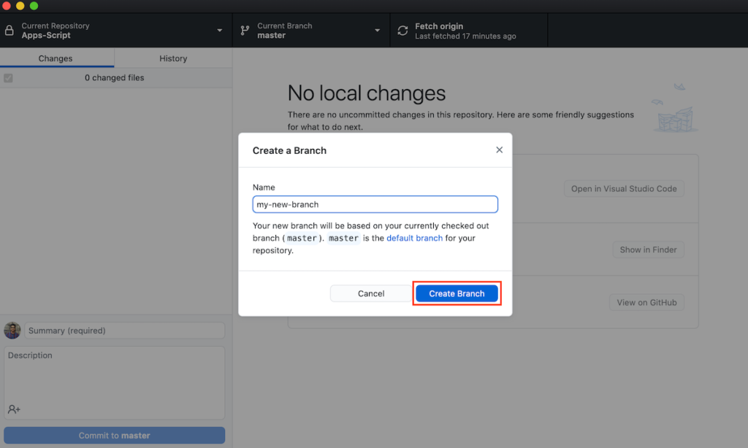This screenshot has height=448, width=748.
Task: Expand the Current Branch master dropdown
Action: [311, 31]
